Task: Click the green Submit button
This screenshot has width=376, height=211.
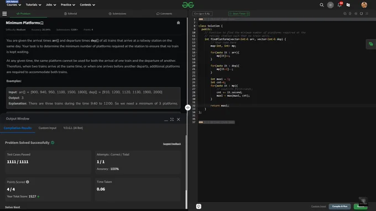Action: 361,207
